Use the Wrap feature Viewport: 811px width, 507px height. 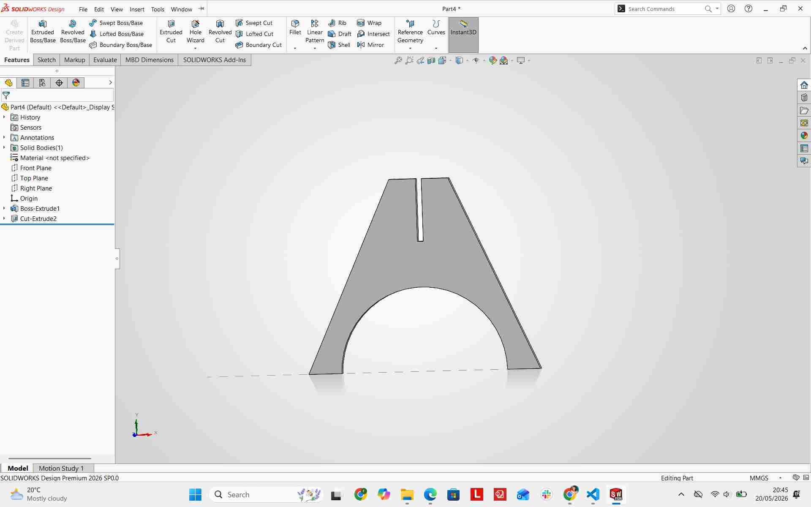pyautogui.click(x=369, y=23)
